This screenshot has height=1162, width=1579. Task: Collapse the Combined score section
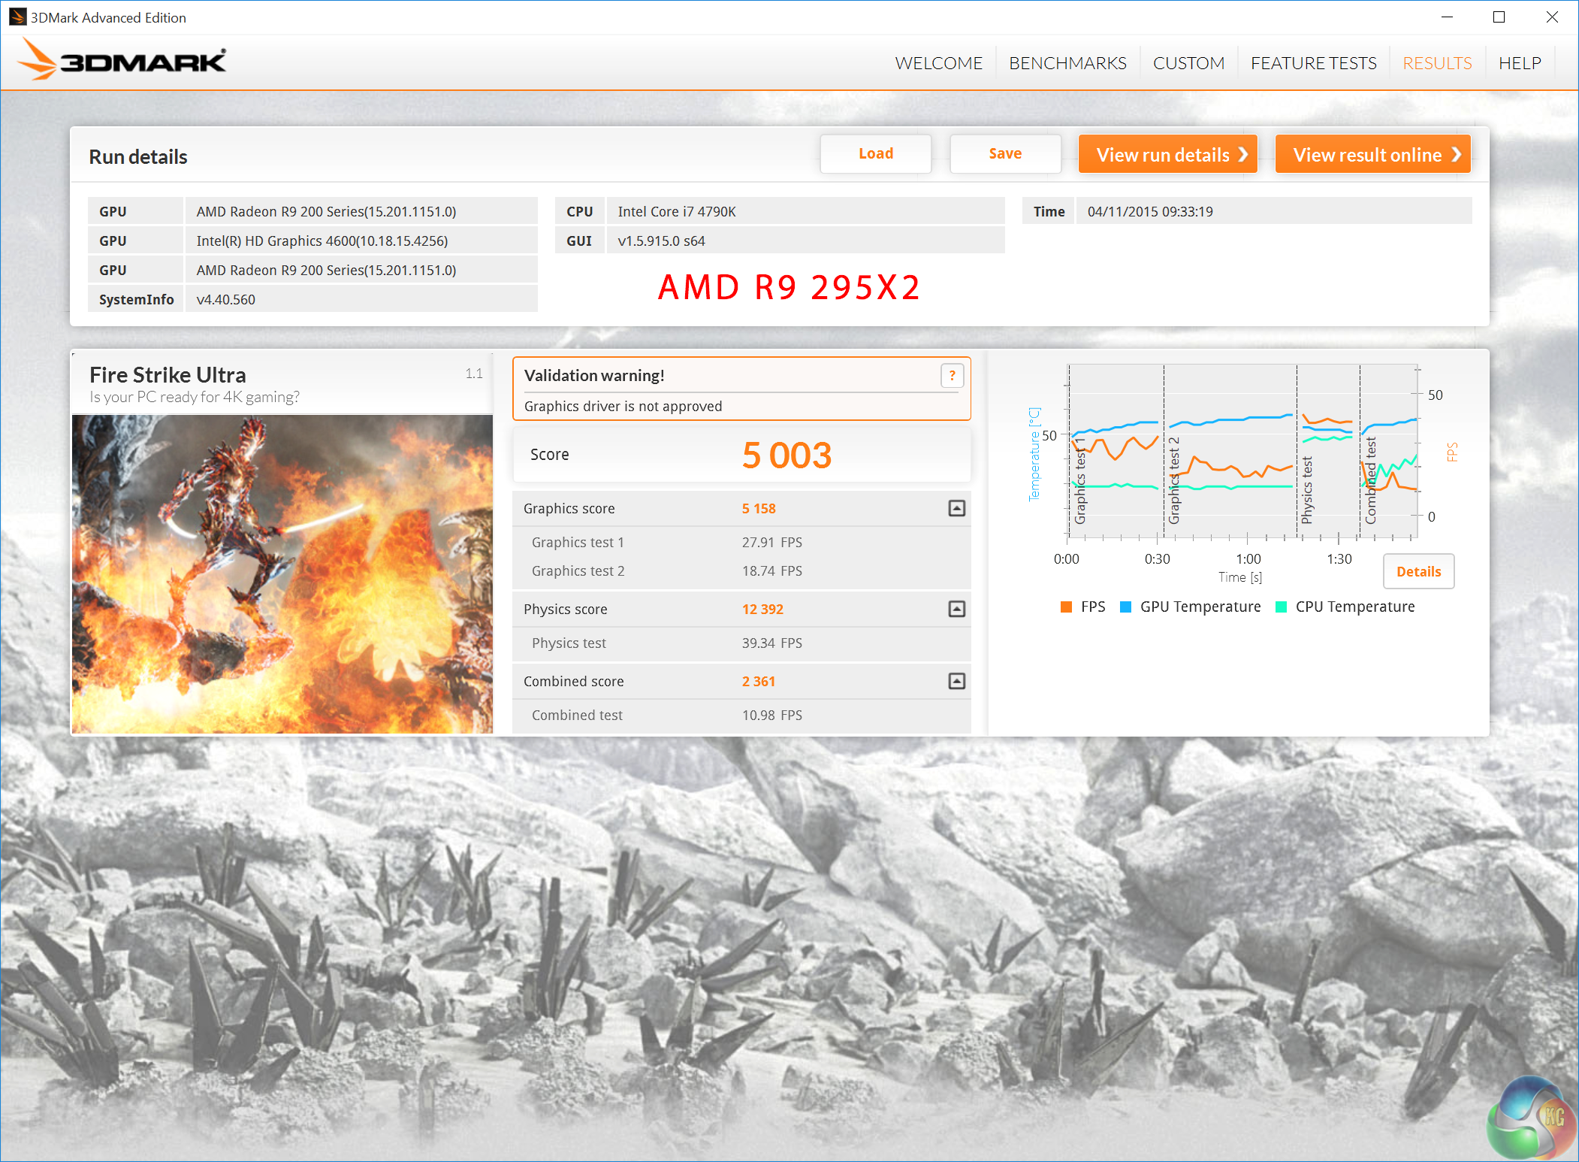[x=956, y=682]
